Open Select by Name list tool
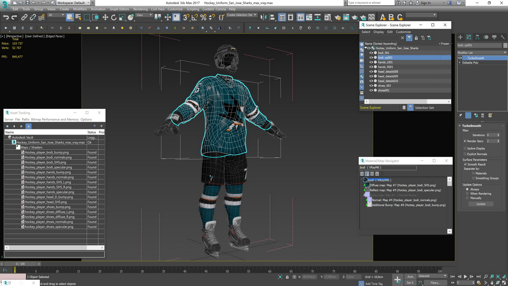This screenshot has height=286, width=508. tap(78, 17)
